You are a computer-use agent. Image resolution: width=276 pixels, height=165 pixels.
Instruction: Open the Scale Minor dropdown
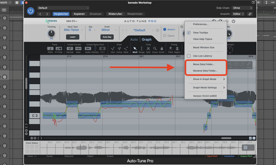pos(109,30)
